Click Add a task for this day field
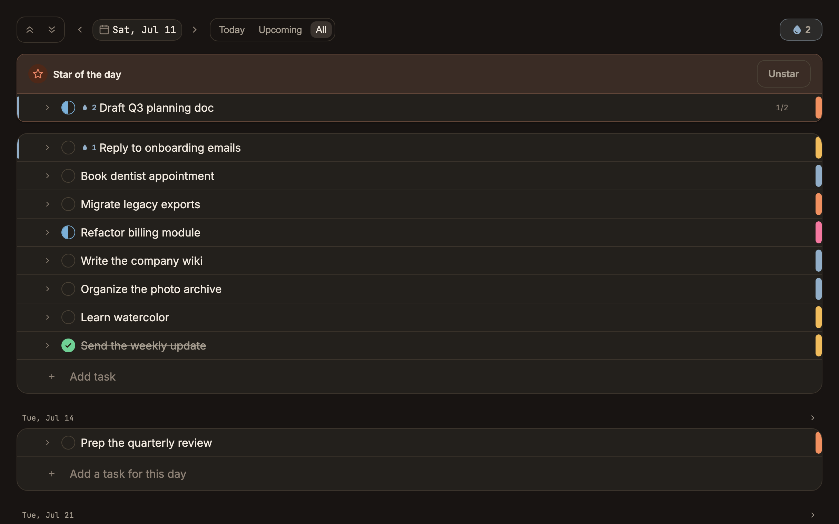Viewport: 839px width, 524px height. coord(419,474)
